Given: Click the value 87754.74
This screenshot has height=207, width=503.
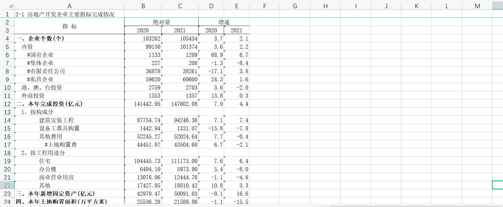Looking at the screenshot, I should point(149,120).
